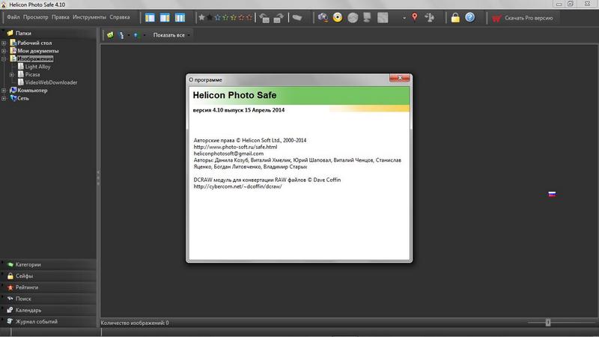Open dropdown arrow next to sort icon
The image size is (599, 337).
129,35
